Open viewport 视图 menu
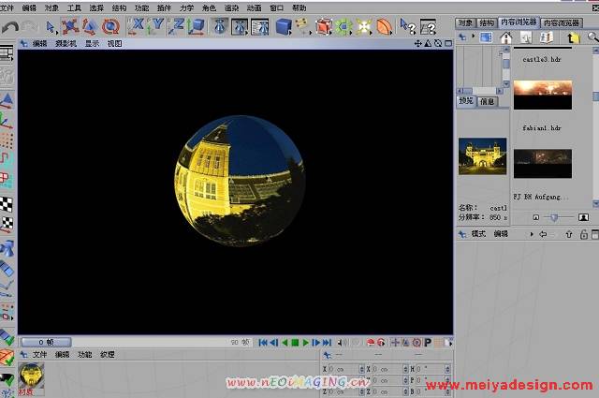Screen dimensions: 599x398 point(114,44)
